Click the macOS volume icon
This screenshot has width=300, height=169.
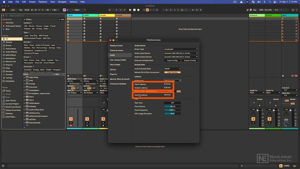click(259, 2)
